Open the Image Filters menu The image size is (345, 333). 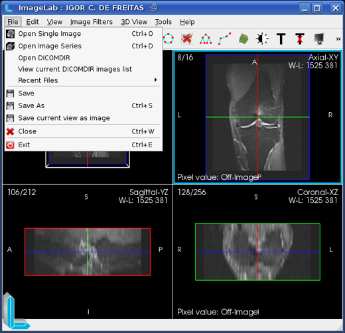(92, 22)
